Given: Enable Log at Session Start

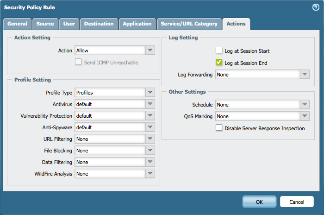Looking at the screenshot, I should click(x=219, y=51).
